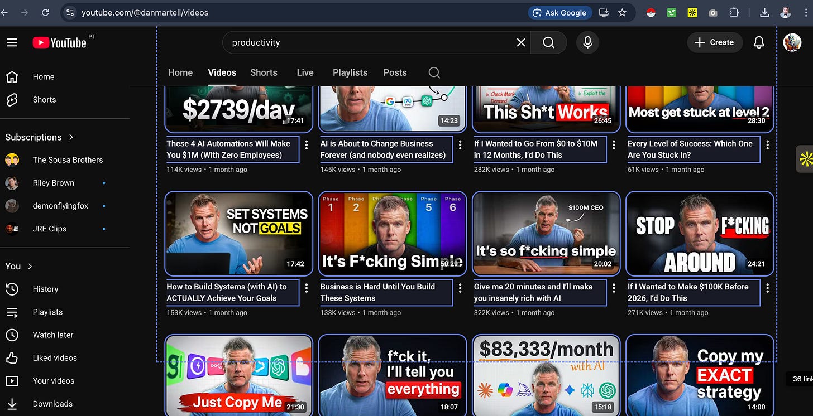
Task: Open the notifications bell
Action: pos(759,42)
